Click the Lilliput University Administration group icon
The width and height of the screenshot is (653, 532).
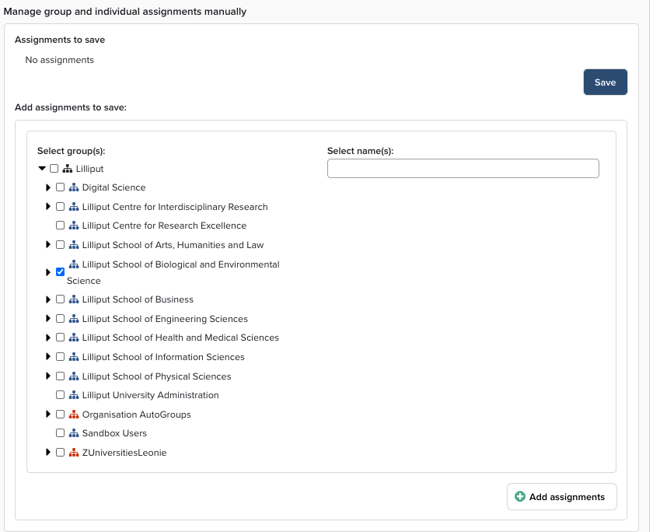(x=74, y=395)
